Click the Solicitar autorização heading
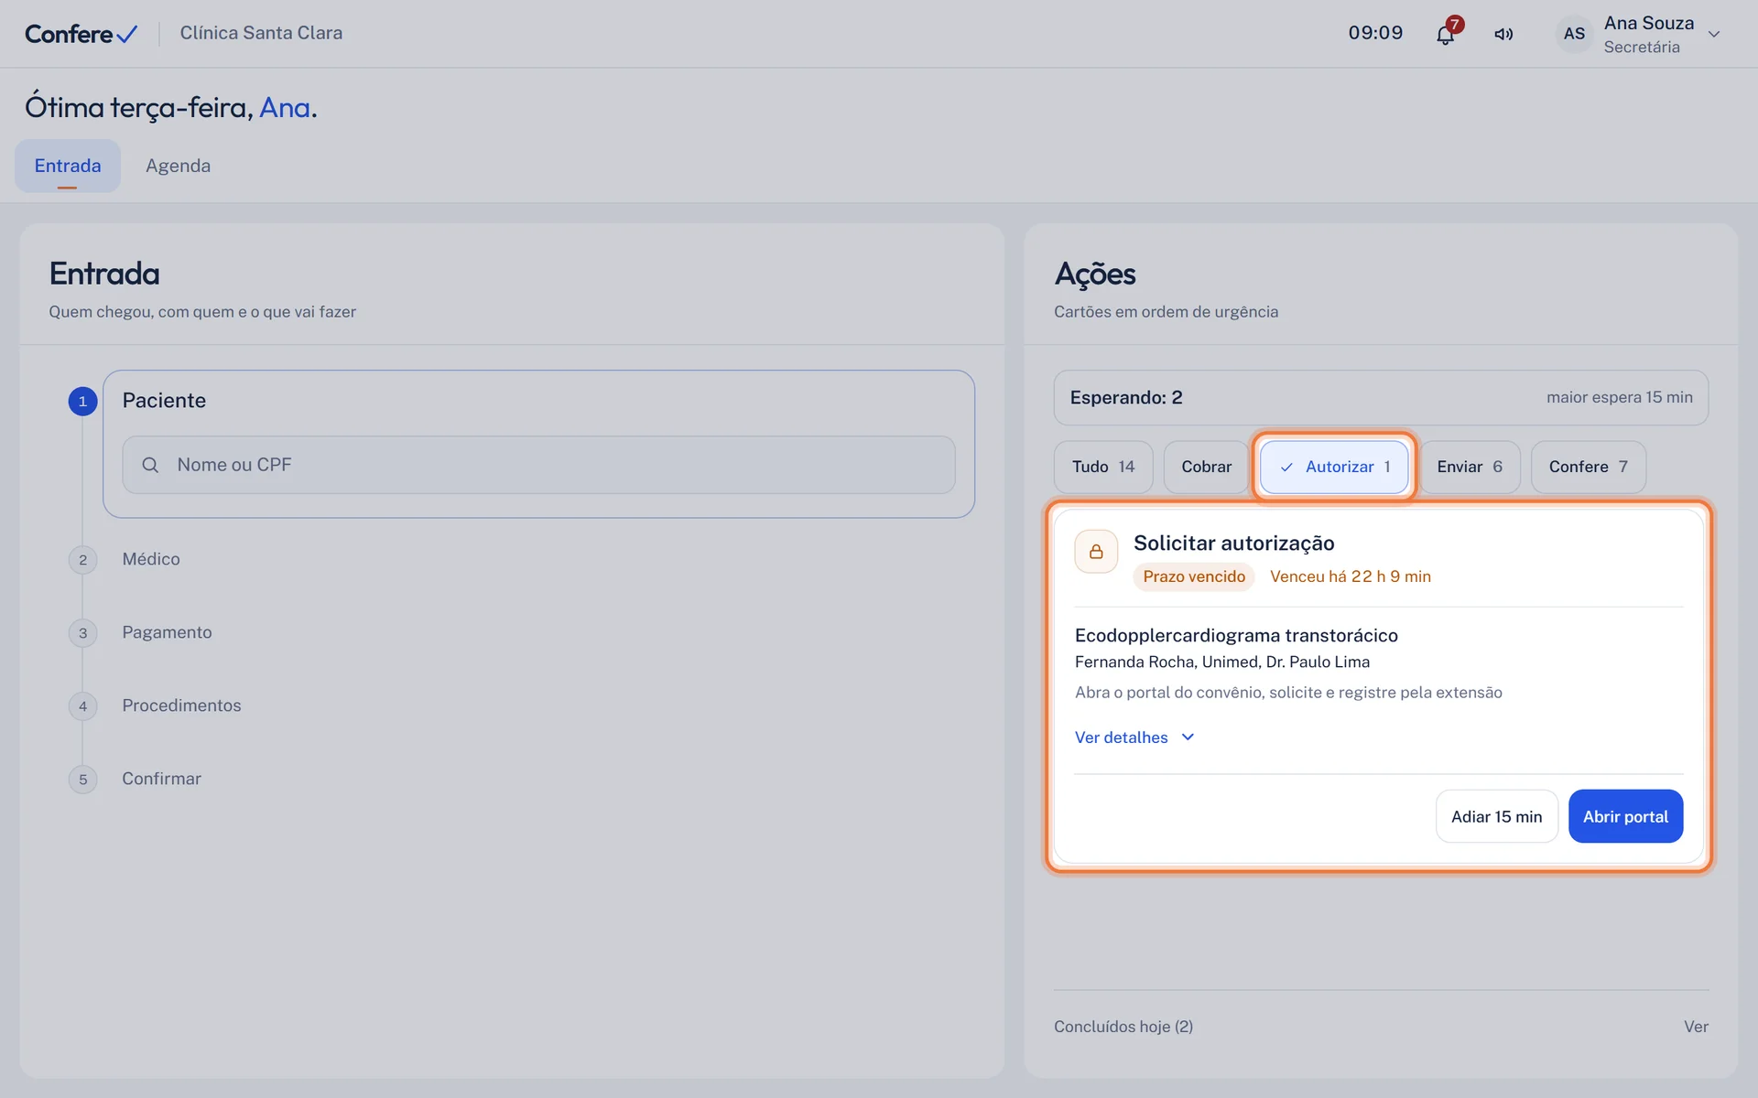This screenshot has width=1758, height=1098. pyautogui.click(x=1234, y=543)
